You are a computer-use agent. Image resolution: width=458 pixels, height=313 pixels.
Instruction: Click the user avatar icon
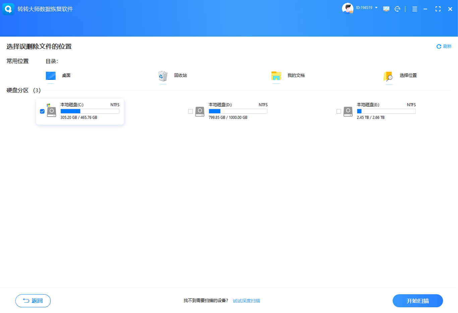coord(347,9)
